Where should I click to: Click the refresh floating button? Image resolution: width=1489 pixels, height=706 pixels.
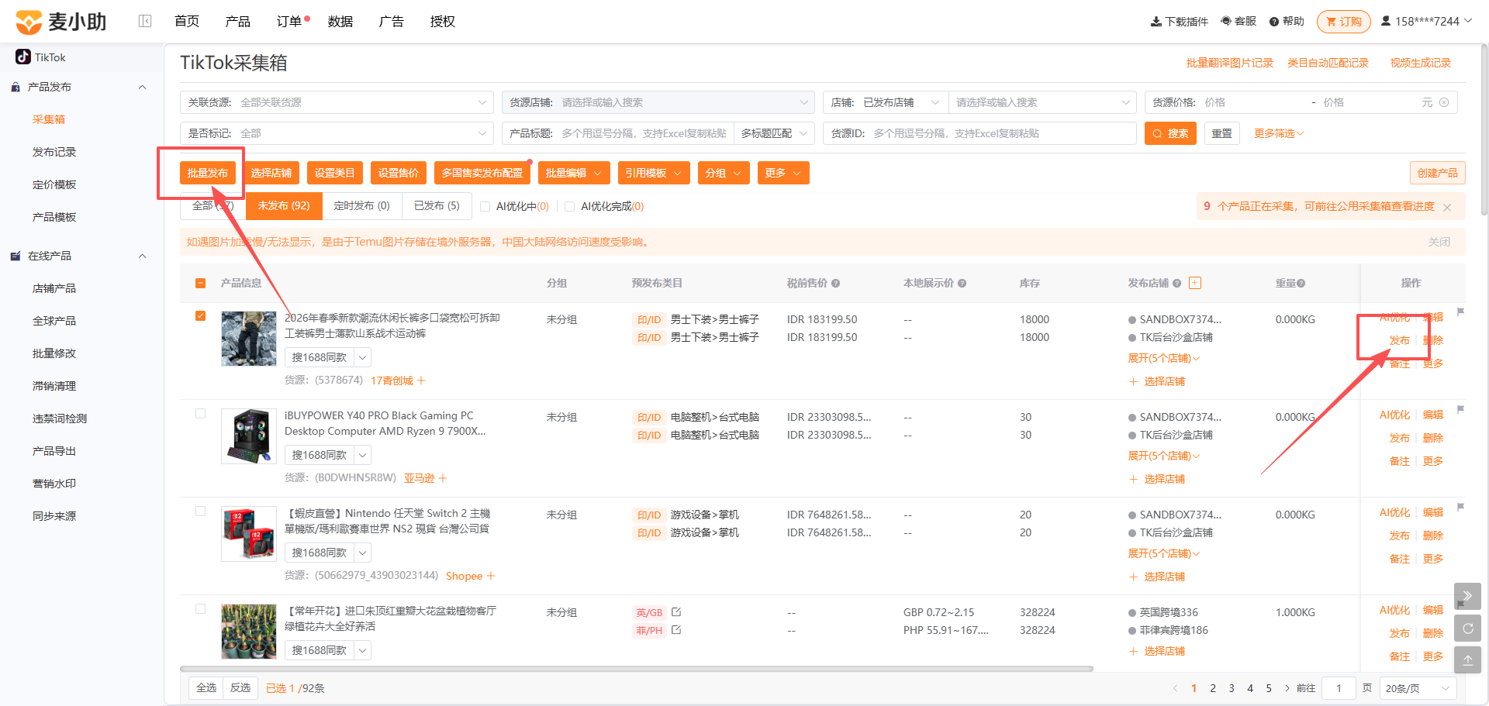point(1467,629)
